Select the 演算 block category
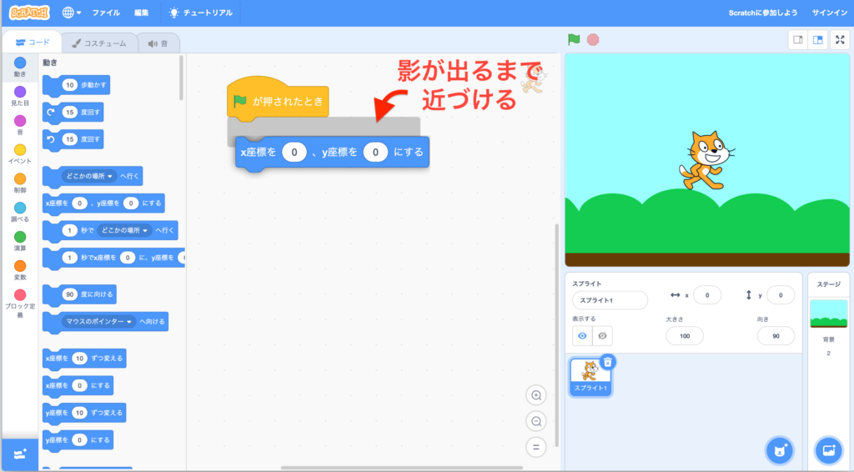The width and height of the screenshot is (854, 472). pos(20,241)
